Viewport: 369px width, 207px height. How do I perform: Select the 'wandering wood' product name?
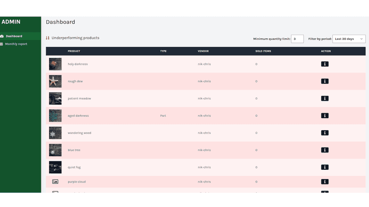[x=79, y=133]
